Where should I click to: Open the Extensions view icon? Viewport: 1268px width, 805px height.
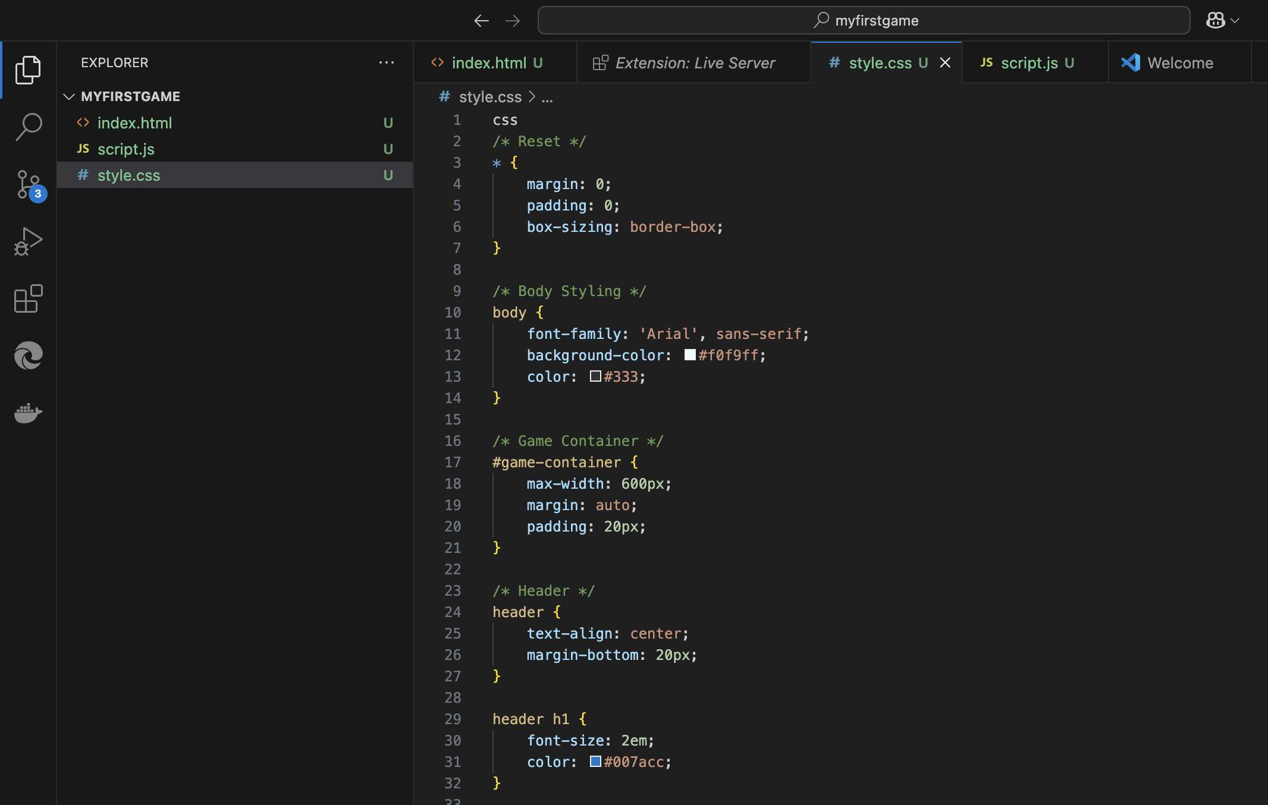tap(28, 298)
